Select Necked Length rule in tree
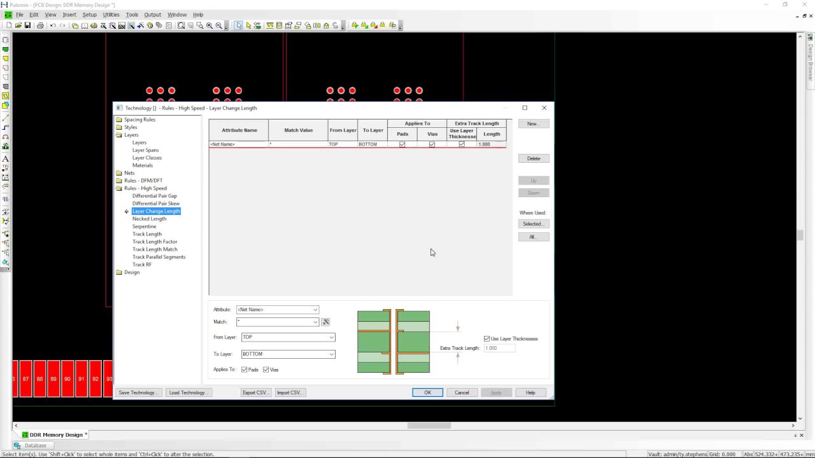 [x=149, y=219]
